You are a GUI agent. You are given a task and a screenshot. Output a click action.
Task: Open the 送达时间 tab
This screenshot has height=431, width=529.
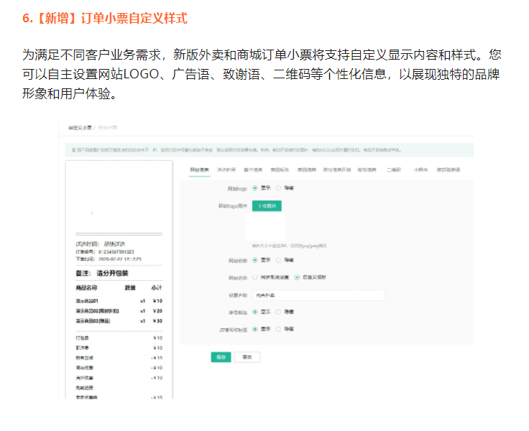tap(226, 170)
